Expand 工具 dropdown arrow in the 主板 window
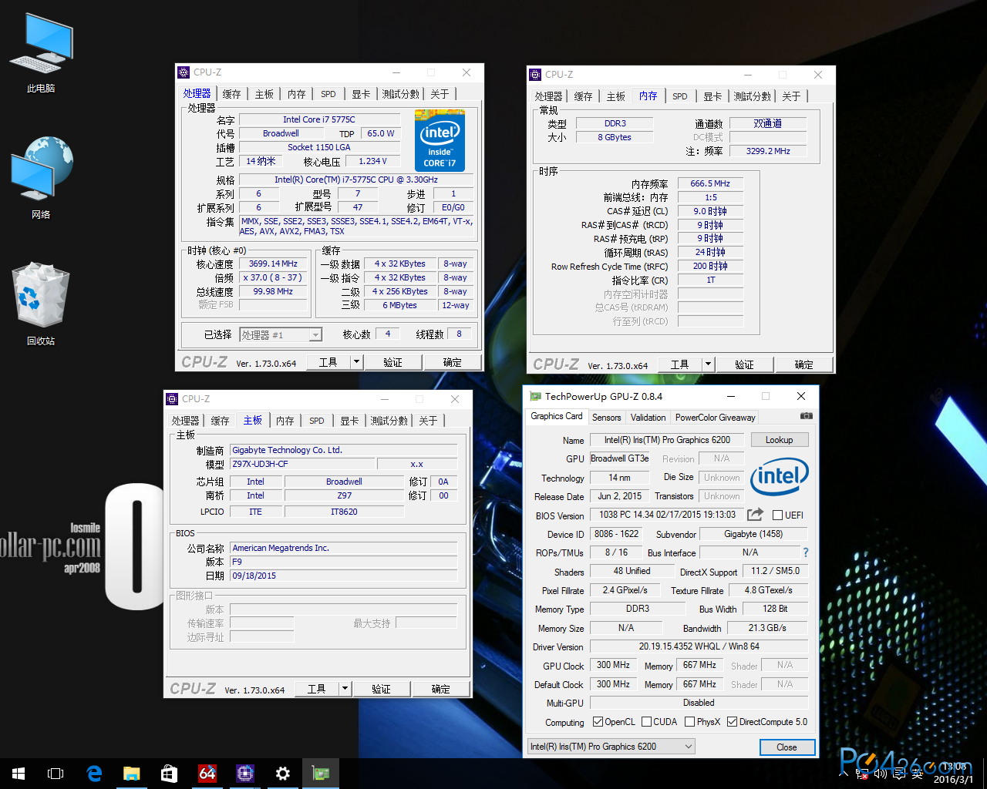The width and height of the screenshot is (987, 789). click(x=345, y=689)
